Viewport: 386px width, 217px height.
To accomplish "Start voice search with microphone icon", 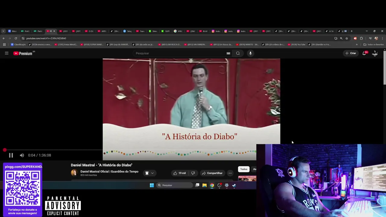I will pos(250,53).
